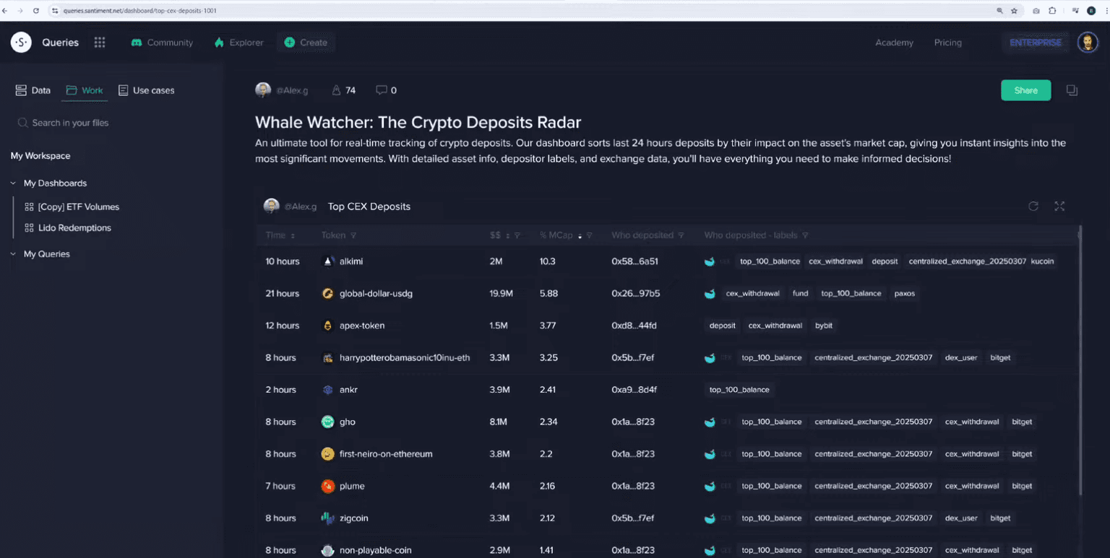Click the green Share button

click(1025, 90)
